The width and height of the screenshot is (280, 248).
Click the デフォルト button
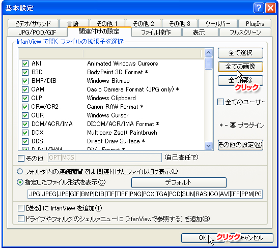point(179,182)
